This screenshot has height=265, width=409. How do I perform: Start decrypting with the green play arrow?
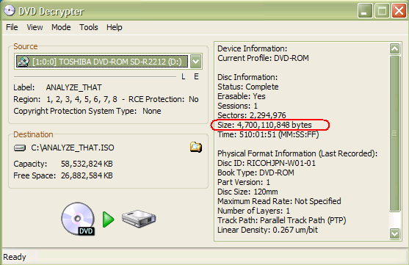[x=108, y=219]
